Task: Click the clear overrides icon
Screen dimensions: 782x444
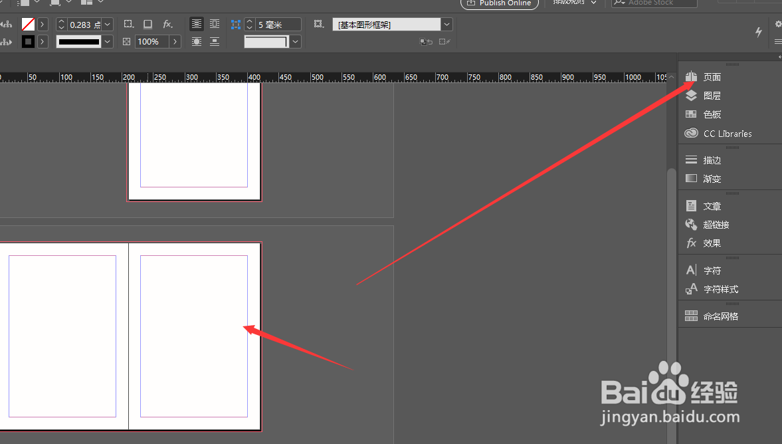Action: [x=426, y=42]
